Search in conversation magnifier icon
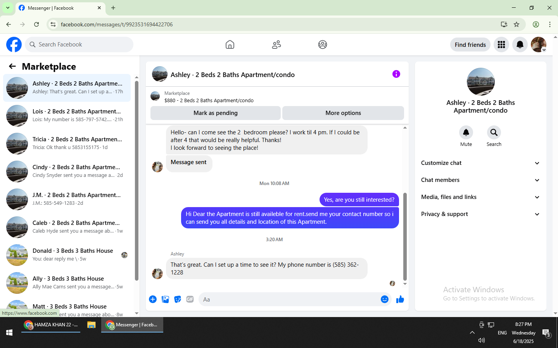 click(494, 132)
